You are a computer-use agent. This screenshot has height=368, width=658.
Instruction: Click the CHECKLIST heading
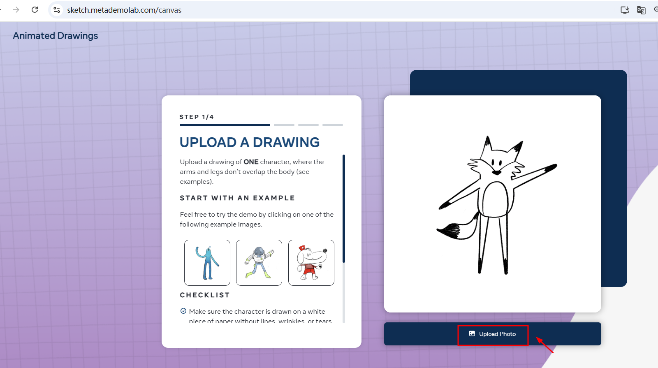tap(205, 295)
